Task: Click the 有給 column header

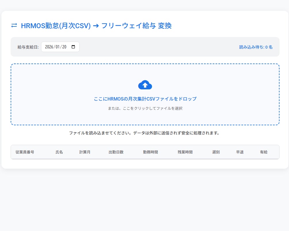Action: coord(263,152)
